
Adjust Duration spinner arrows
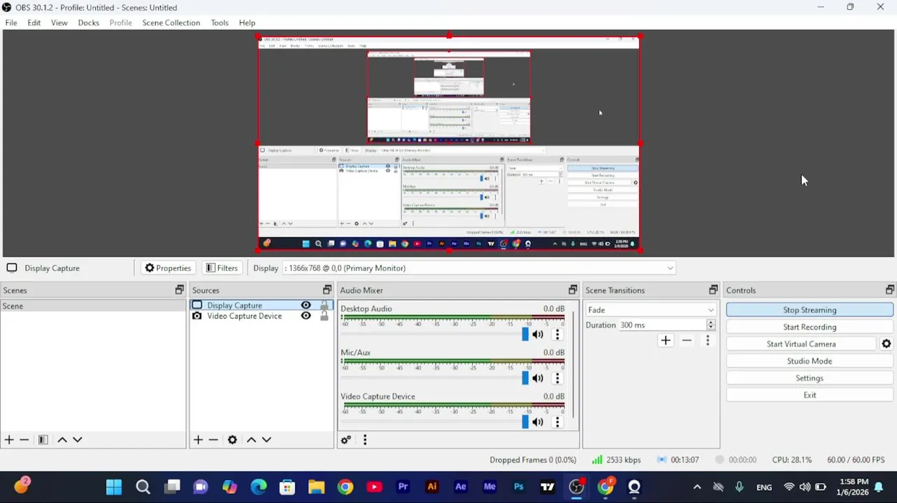tap(711, 325)
